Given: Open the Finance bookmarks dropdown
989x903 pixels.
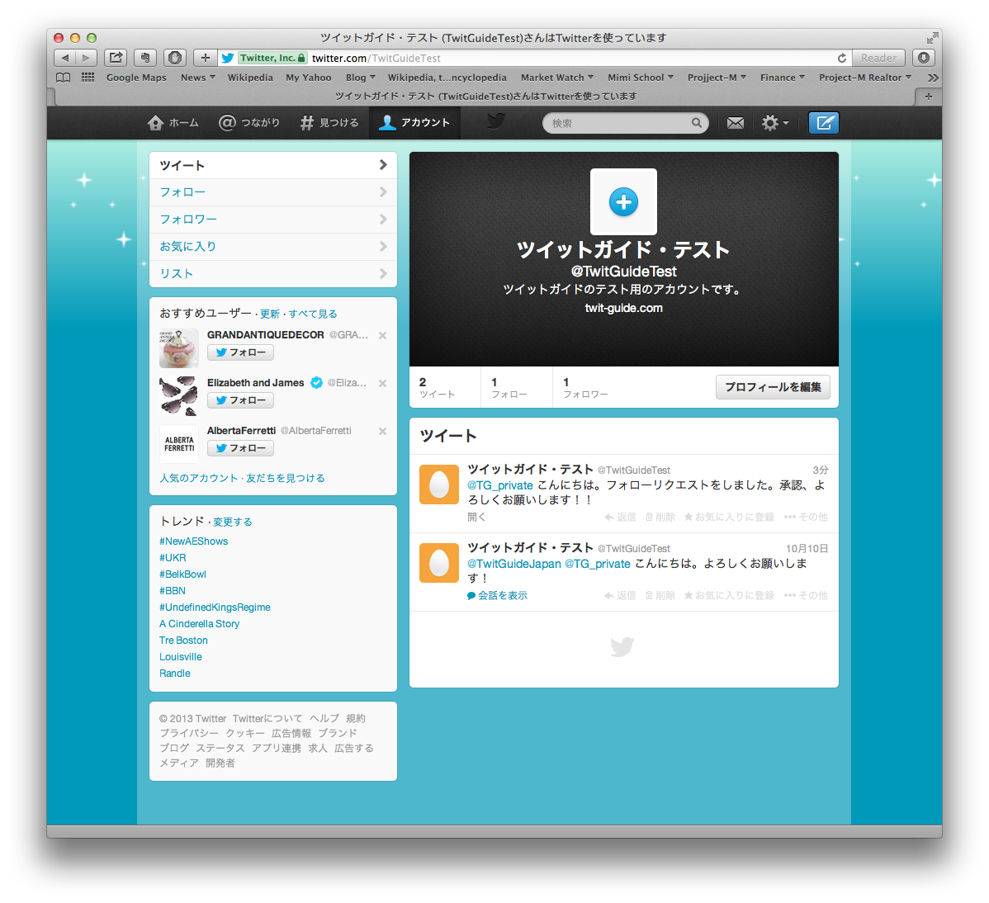Looking at the screenshot, I should pyautogui.click(x=782, y=78).
